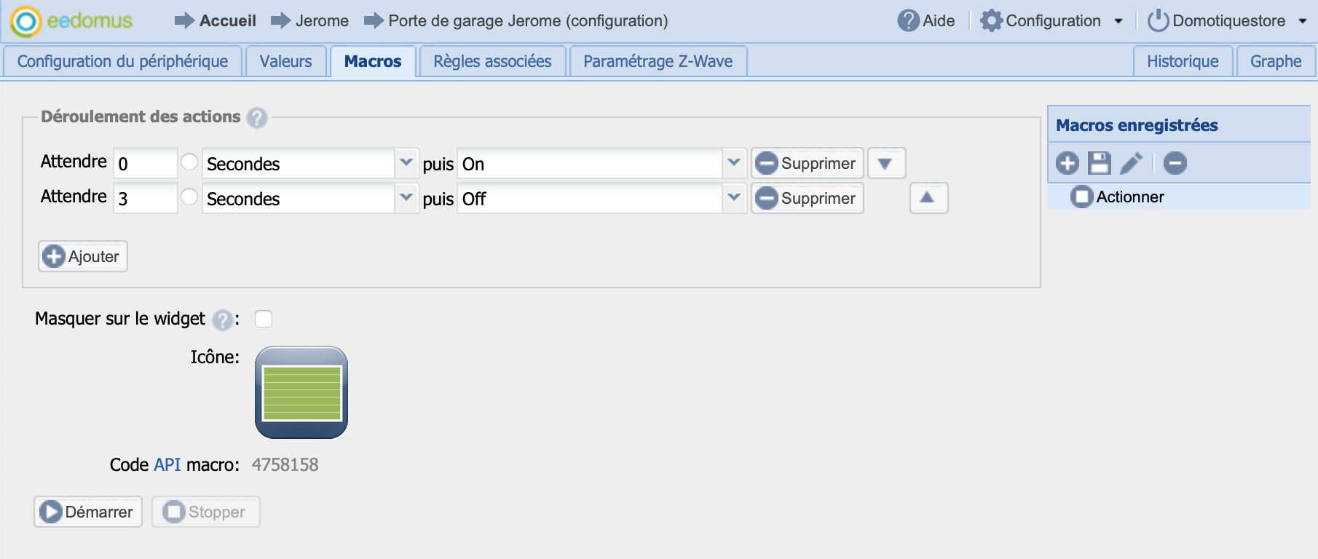Click the green garage door icon thumbnail
This screenshot has height=559, width=1318.
[301, 392]
